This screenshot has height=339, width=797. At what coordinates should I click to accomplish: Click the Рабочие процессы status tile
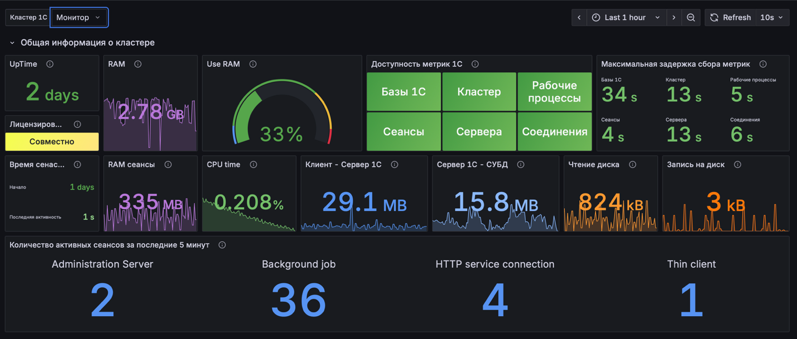(554, 92)
